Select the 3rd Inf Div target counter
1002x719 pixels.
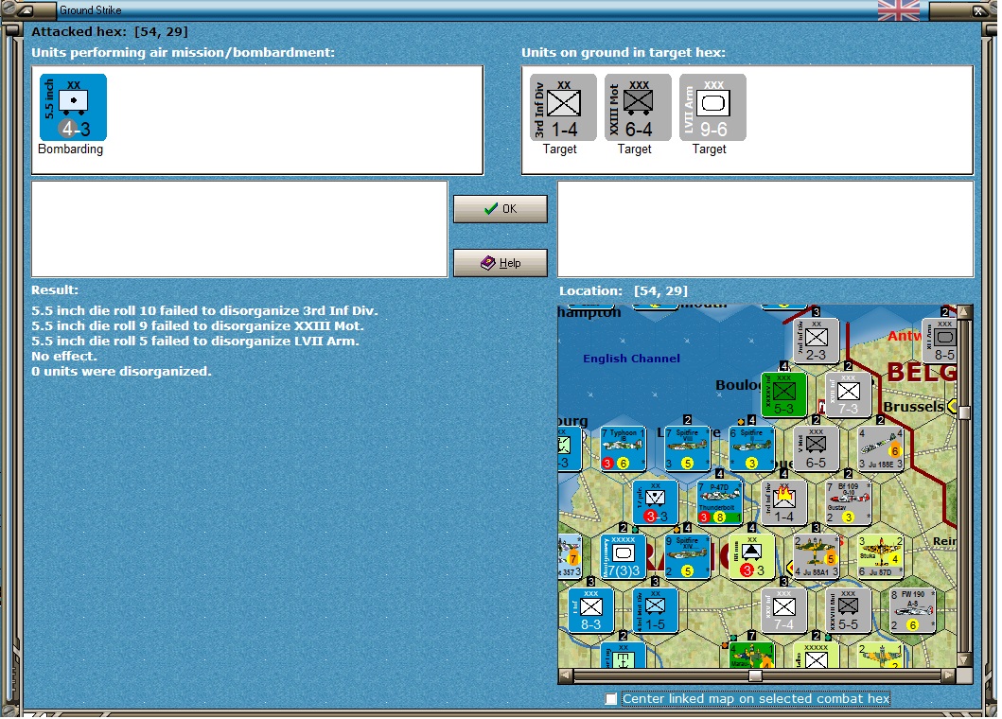563,107
